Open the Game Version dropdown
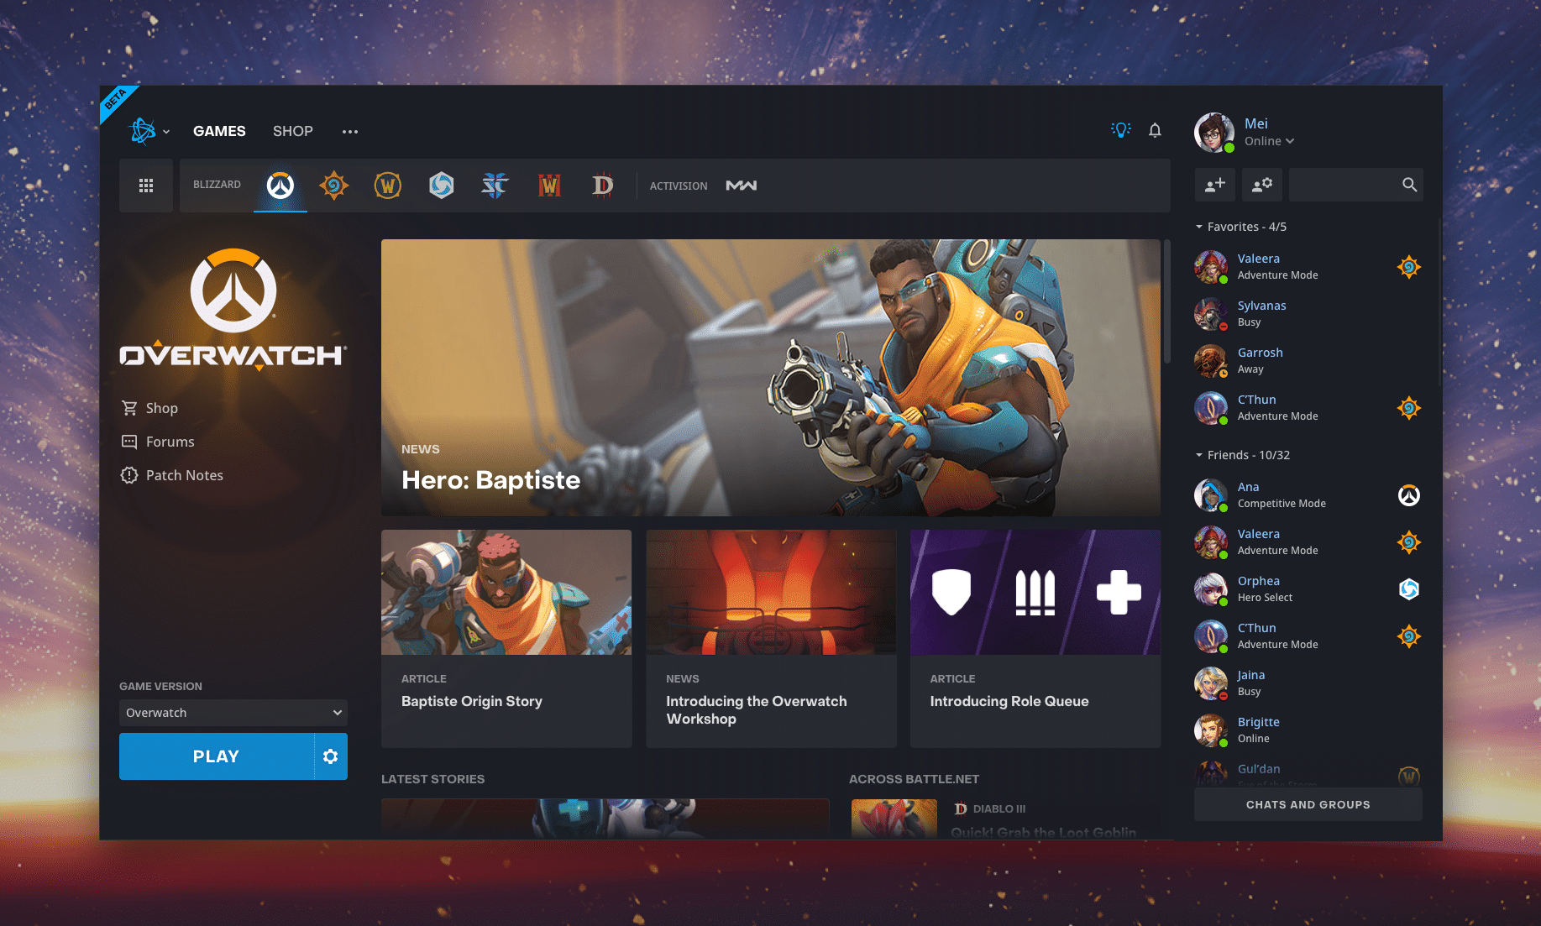 point(233,713)
